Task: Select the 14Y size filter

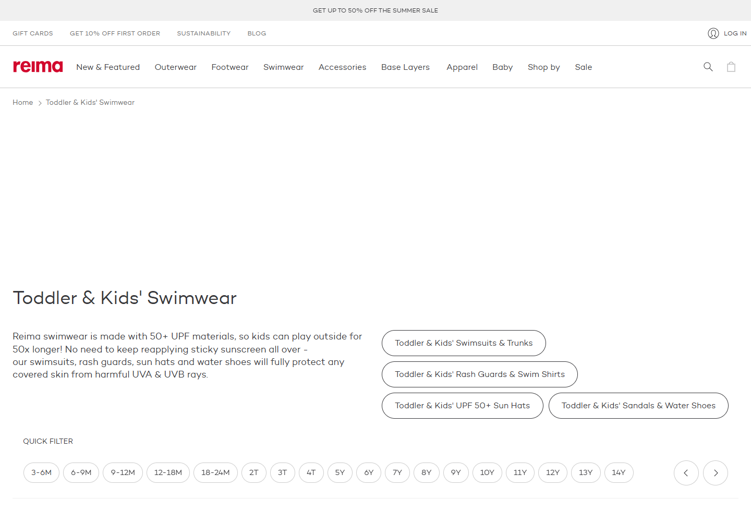Action: 619,473
